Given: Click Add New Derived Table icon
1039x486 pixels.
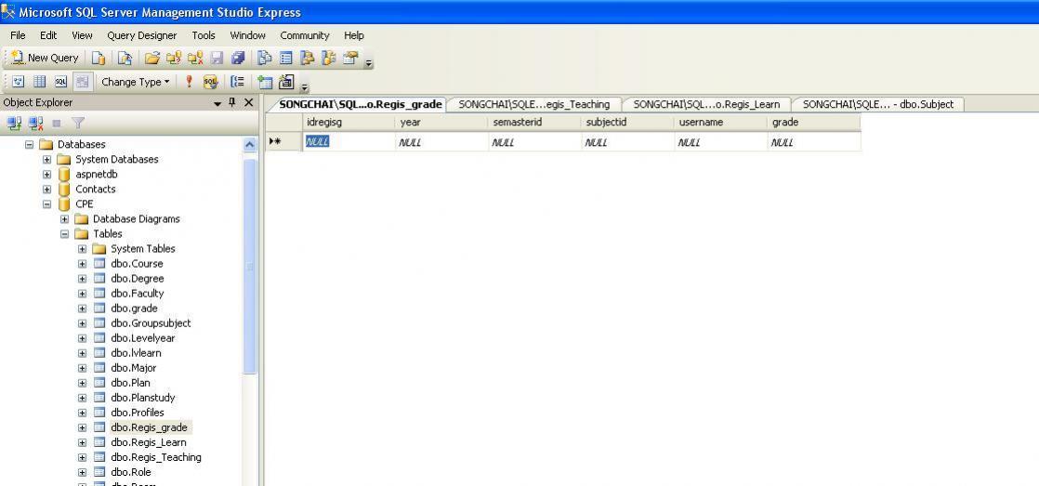Looking at the screenshot, I should 286,82.
